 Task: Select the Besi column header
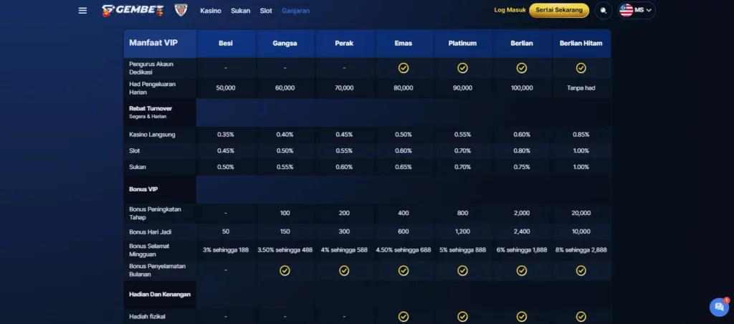226,43
